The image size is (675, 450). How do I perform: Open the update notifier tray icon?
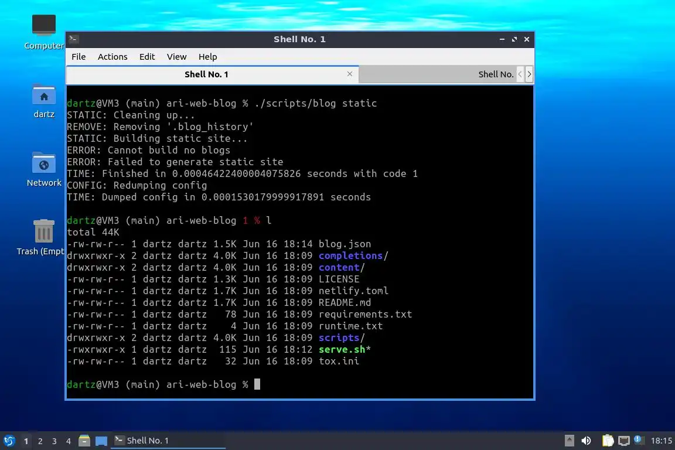pyautogui.click(x=638, y=439)
